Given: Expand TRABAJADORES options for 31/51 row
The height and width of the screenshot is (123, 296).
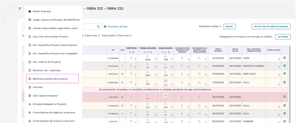Looking at the screenshot, I should coord(156,59).
